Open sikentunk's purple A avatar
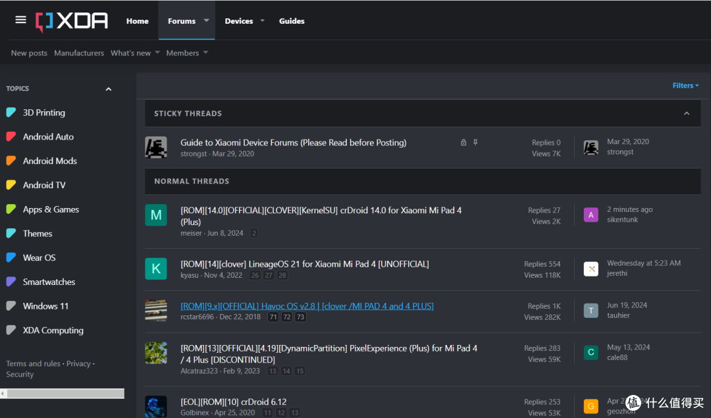711x418 pixels. click(591, 215)
